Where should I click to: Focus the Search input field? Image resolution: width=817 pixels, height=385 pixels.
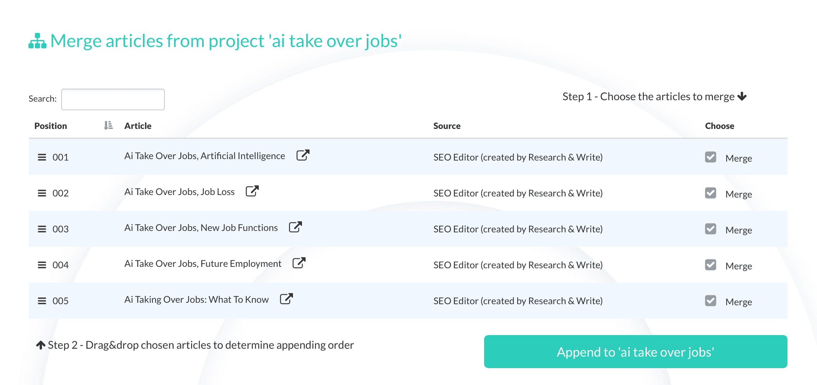[113, 99]
